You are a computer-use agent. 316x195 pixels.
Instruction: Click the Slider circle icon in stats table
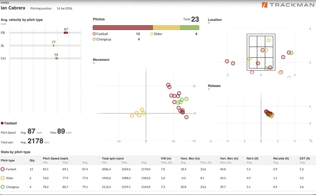[3, 178]
